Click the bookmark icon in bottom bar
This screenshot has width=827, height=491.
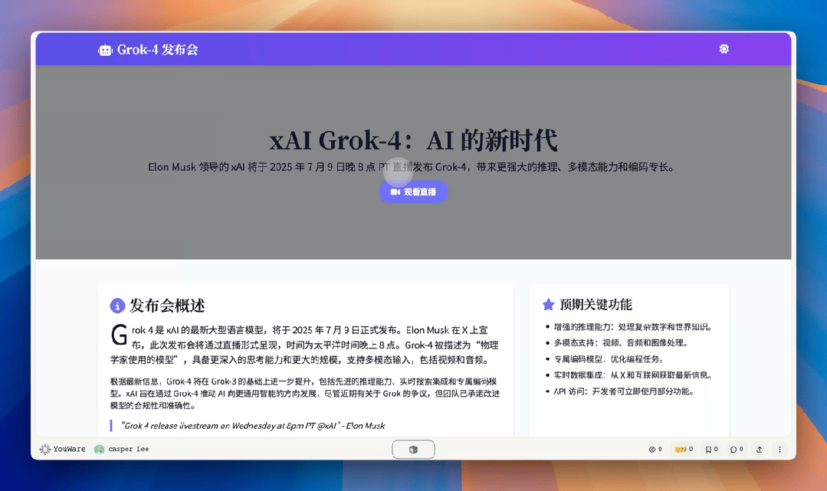(x=708, y=450)
